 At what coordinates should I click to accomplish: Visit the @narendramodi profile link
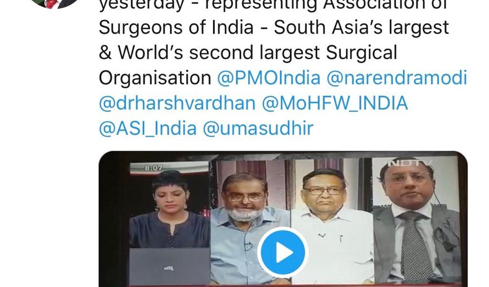click(397, 78)
